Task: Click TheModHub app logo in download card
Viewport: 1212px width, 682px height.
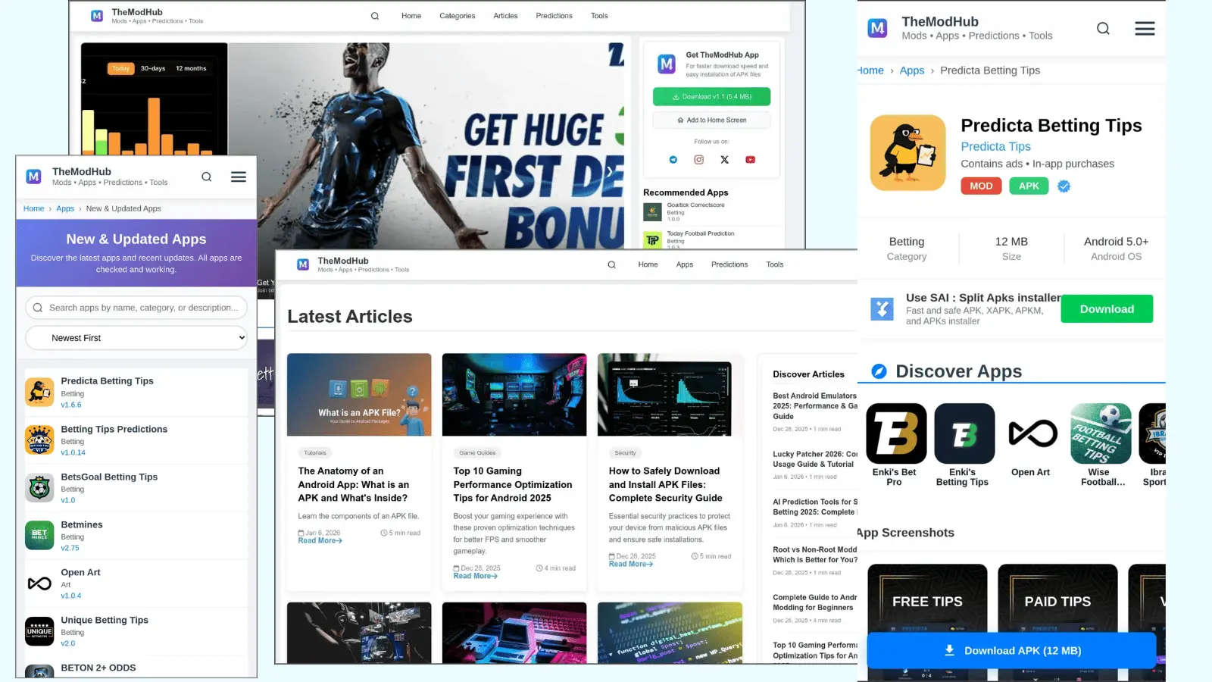Action: tap(667, 64)
